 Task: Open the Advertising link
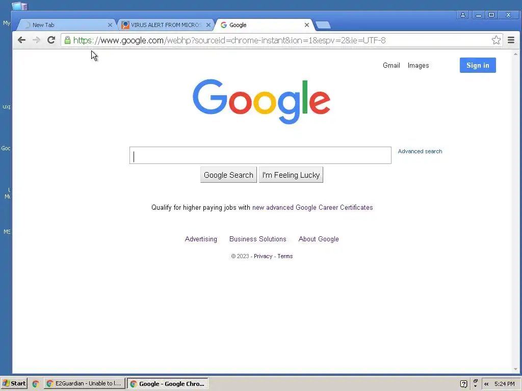[x=201, y=239]
